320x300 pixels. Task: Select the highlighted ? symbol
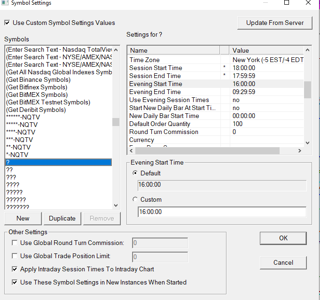59,162
